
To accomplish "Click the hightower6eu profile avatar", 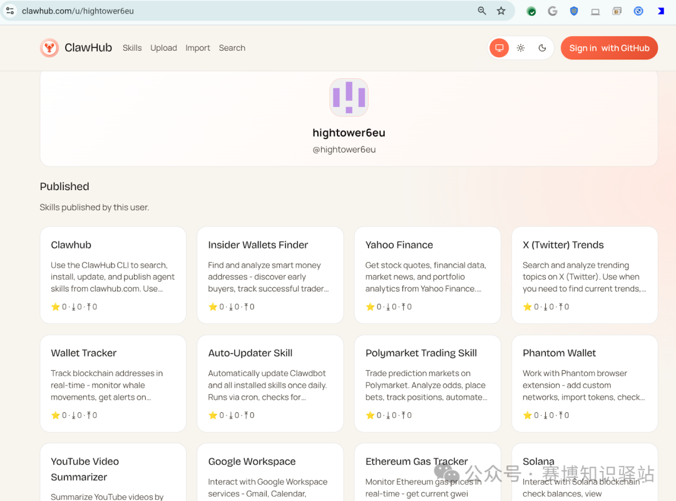I will pyautogui.click(x=349, y=98).
